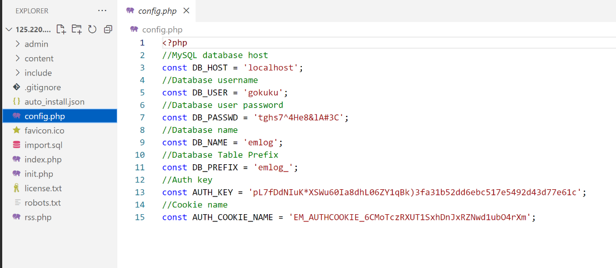The width and height of the screenshot is (616, 268).
Task: Collapse the 125.220 root folder
Action: click(8, 29)
